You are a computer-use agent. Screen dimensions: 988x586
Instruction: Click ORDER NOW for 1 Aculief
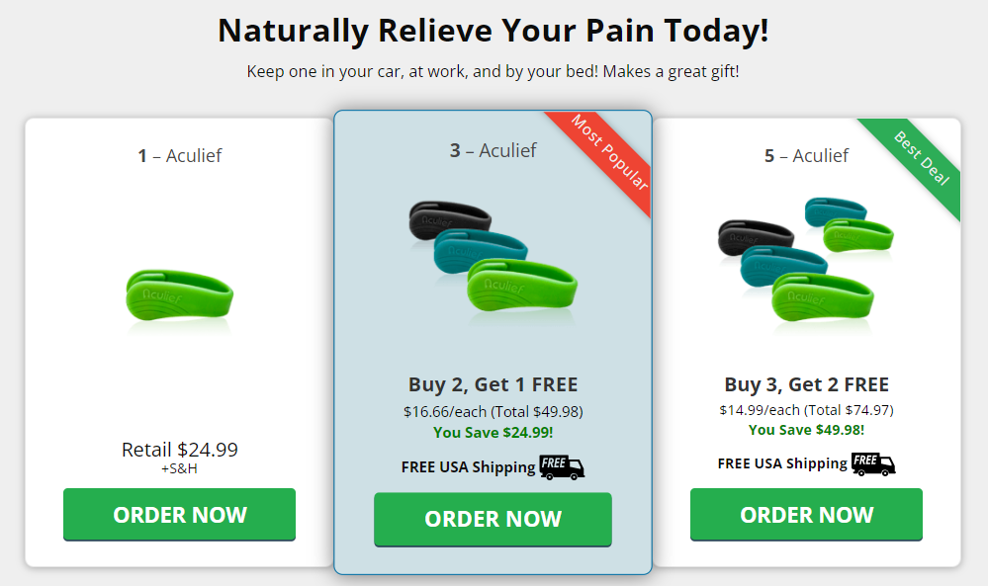point(179,514)
